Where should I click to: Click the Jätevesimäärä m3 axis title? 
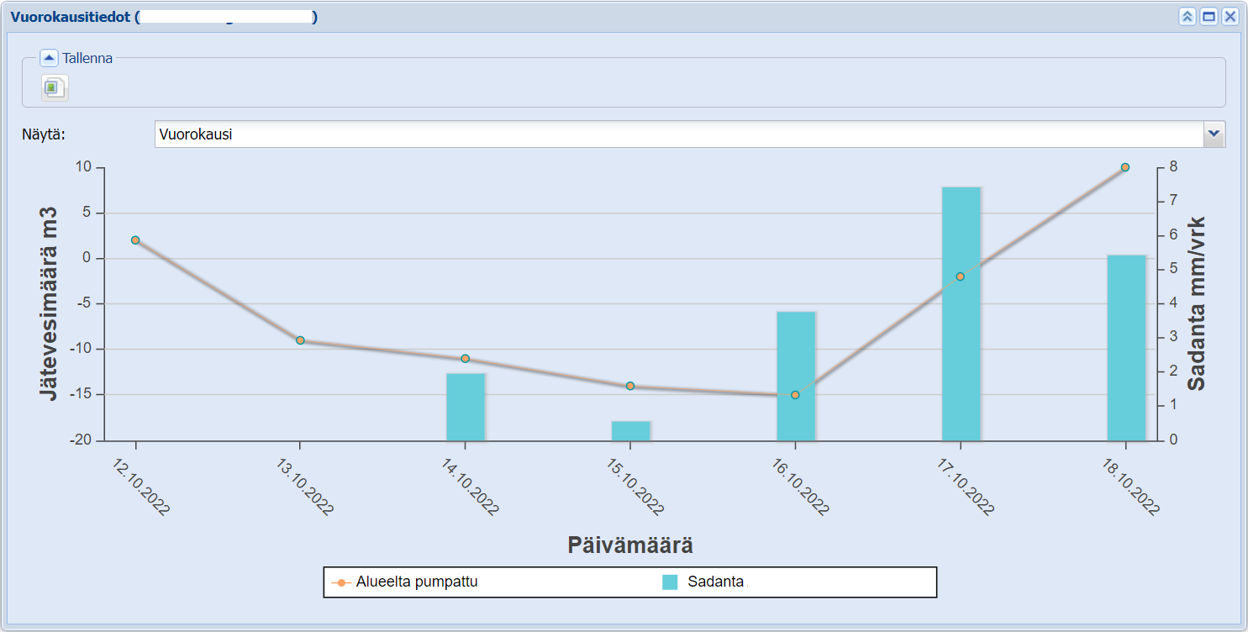pos(50,303)
